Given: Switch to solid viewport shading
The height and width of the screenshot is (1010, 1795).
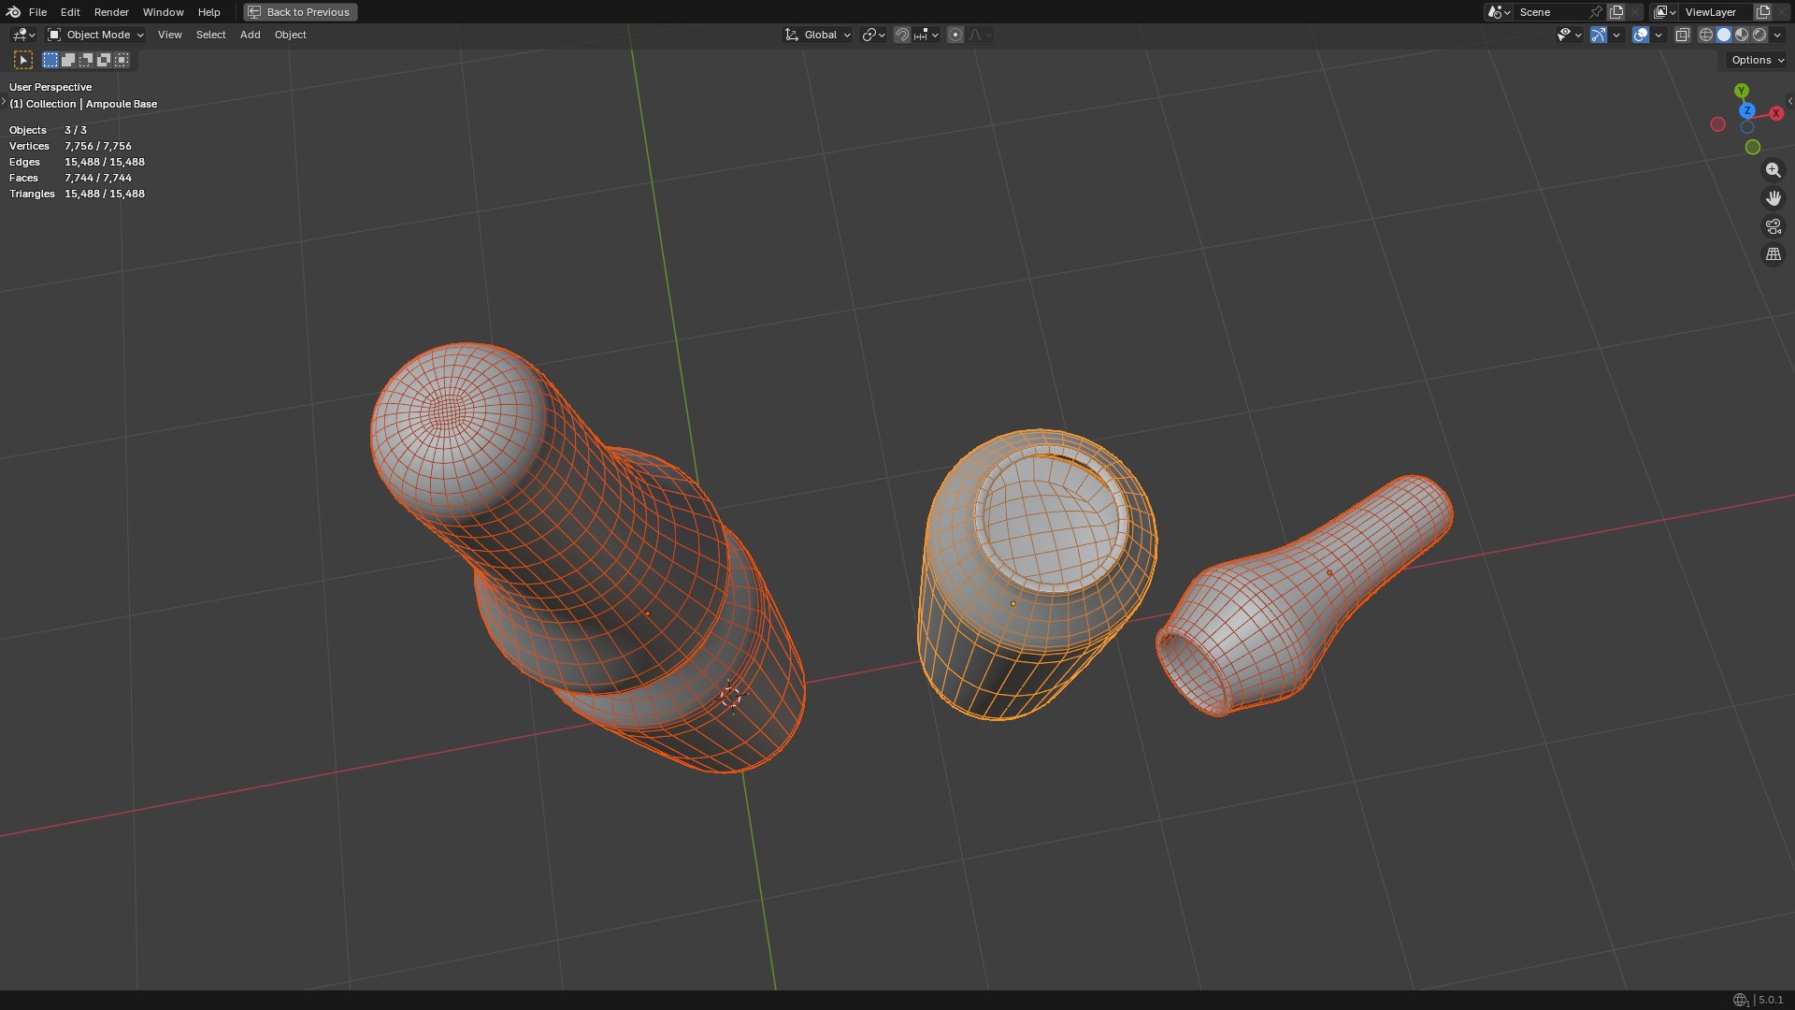Looking at the screenshot, I should (x=1724, y=35).
